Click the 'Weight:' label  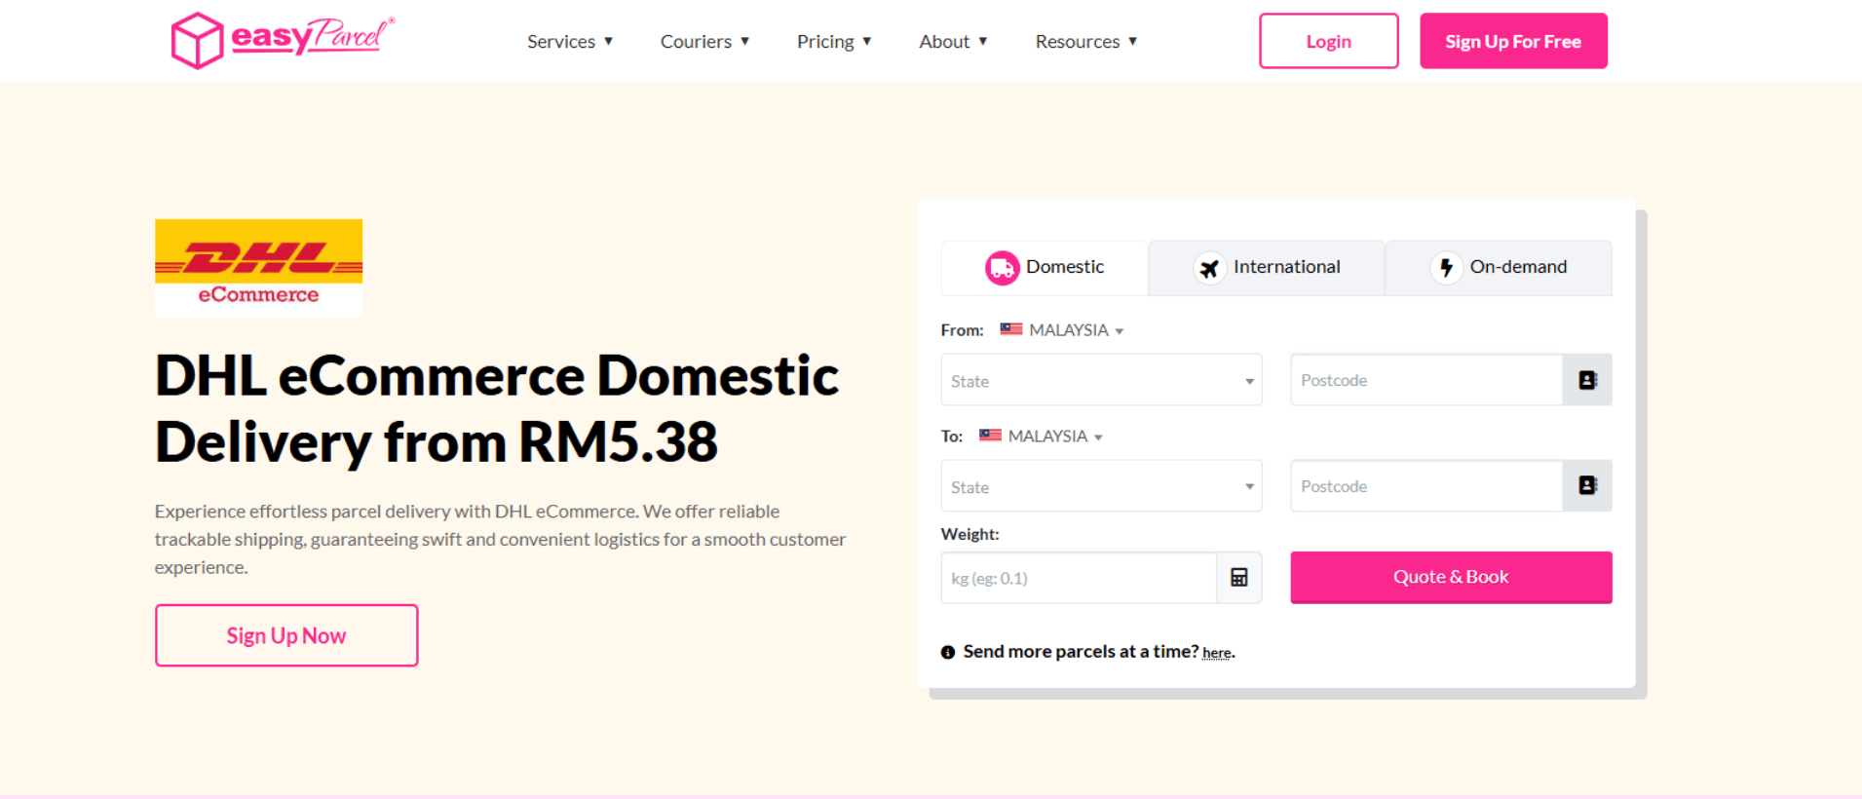pos(969,534)
